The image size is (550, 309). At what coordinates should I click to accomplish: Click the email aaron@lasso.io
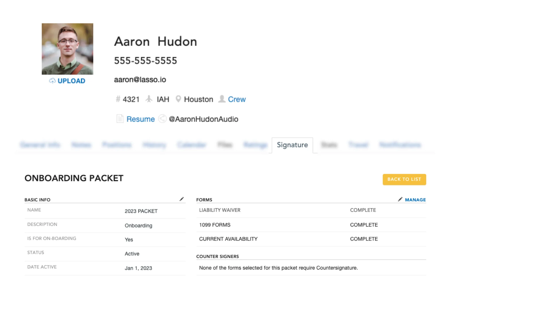[140, 80]
